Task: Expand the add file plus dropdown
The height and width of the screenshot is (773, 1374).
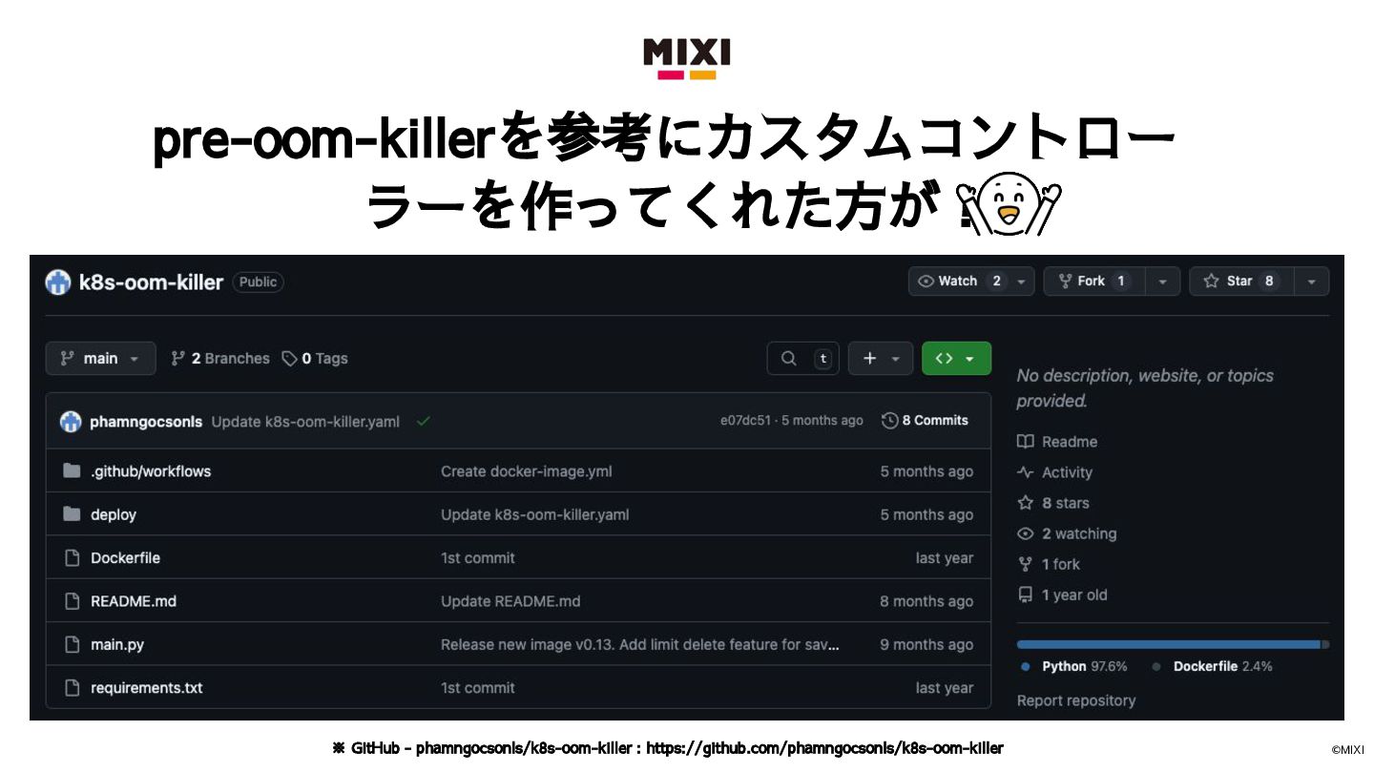Action: click(x=881, y=358)
